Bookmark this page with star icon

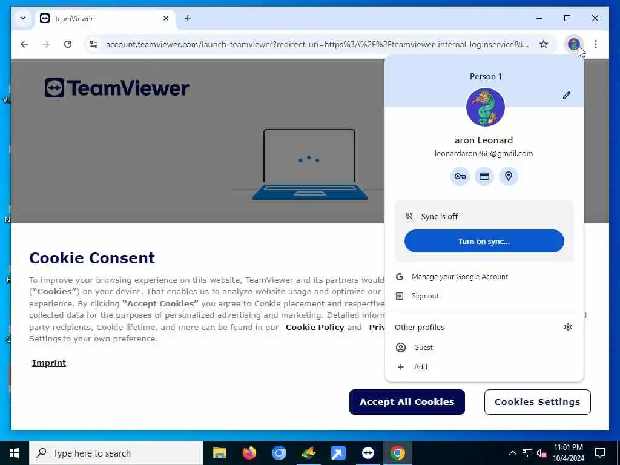tap(544, 44)
